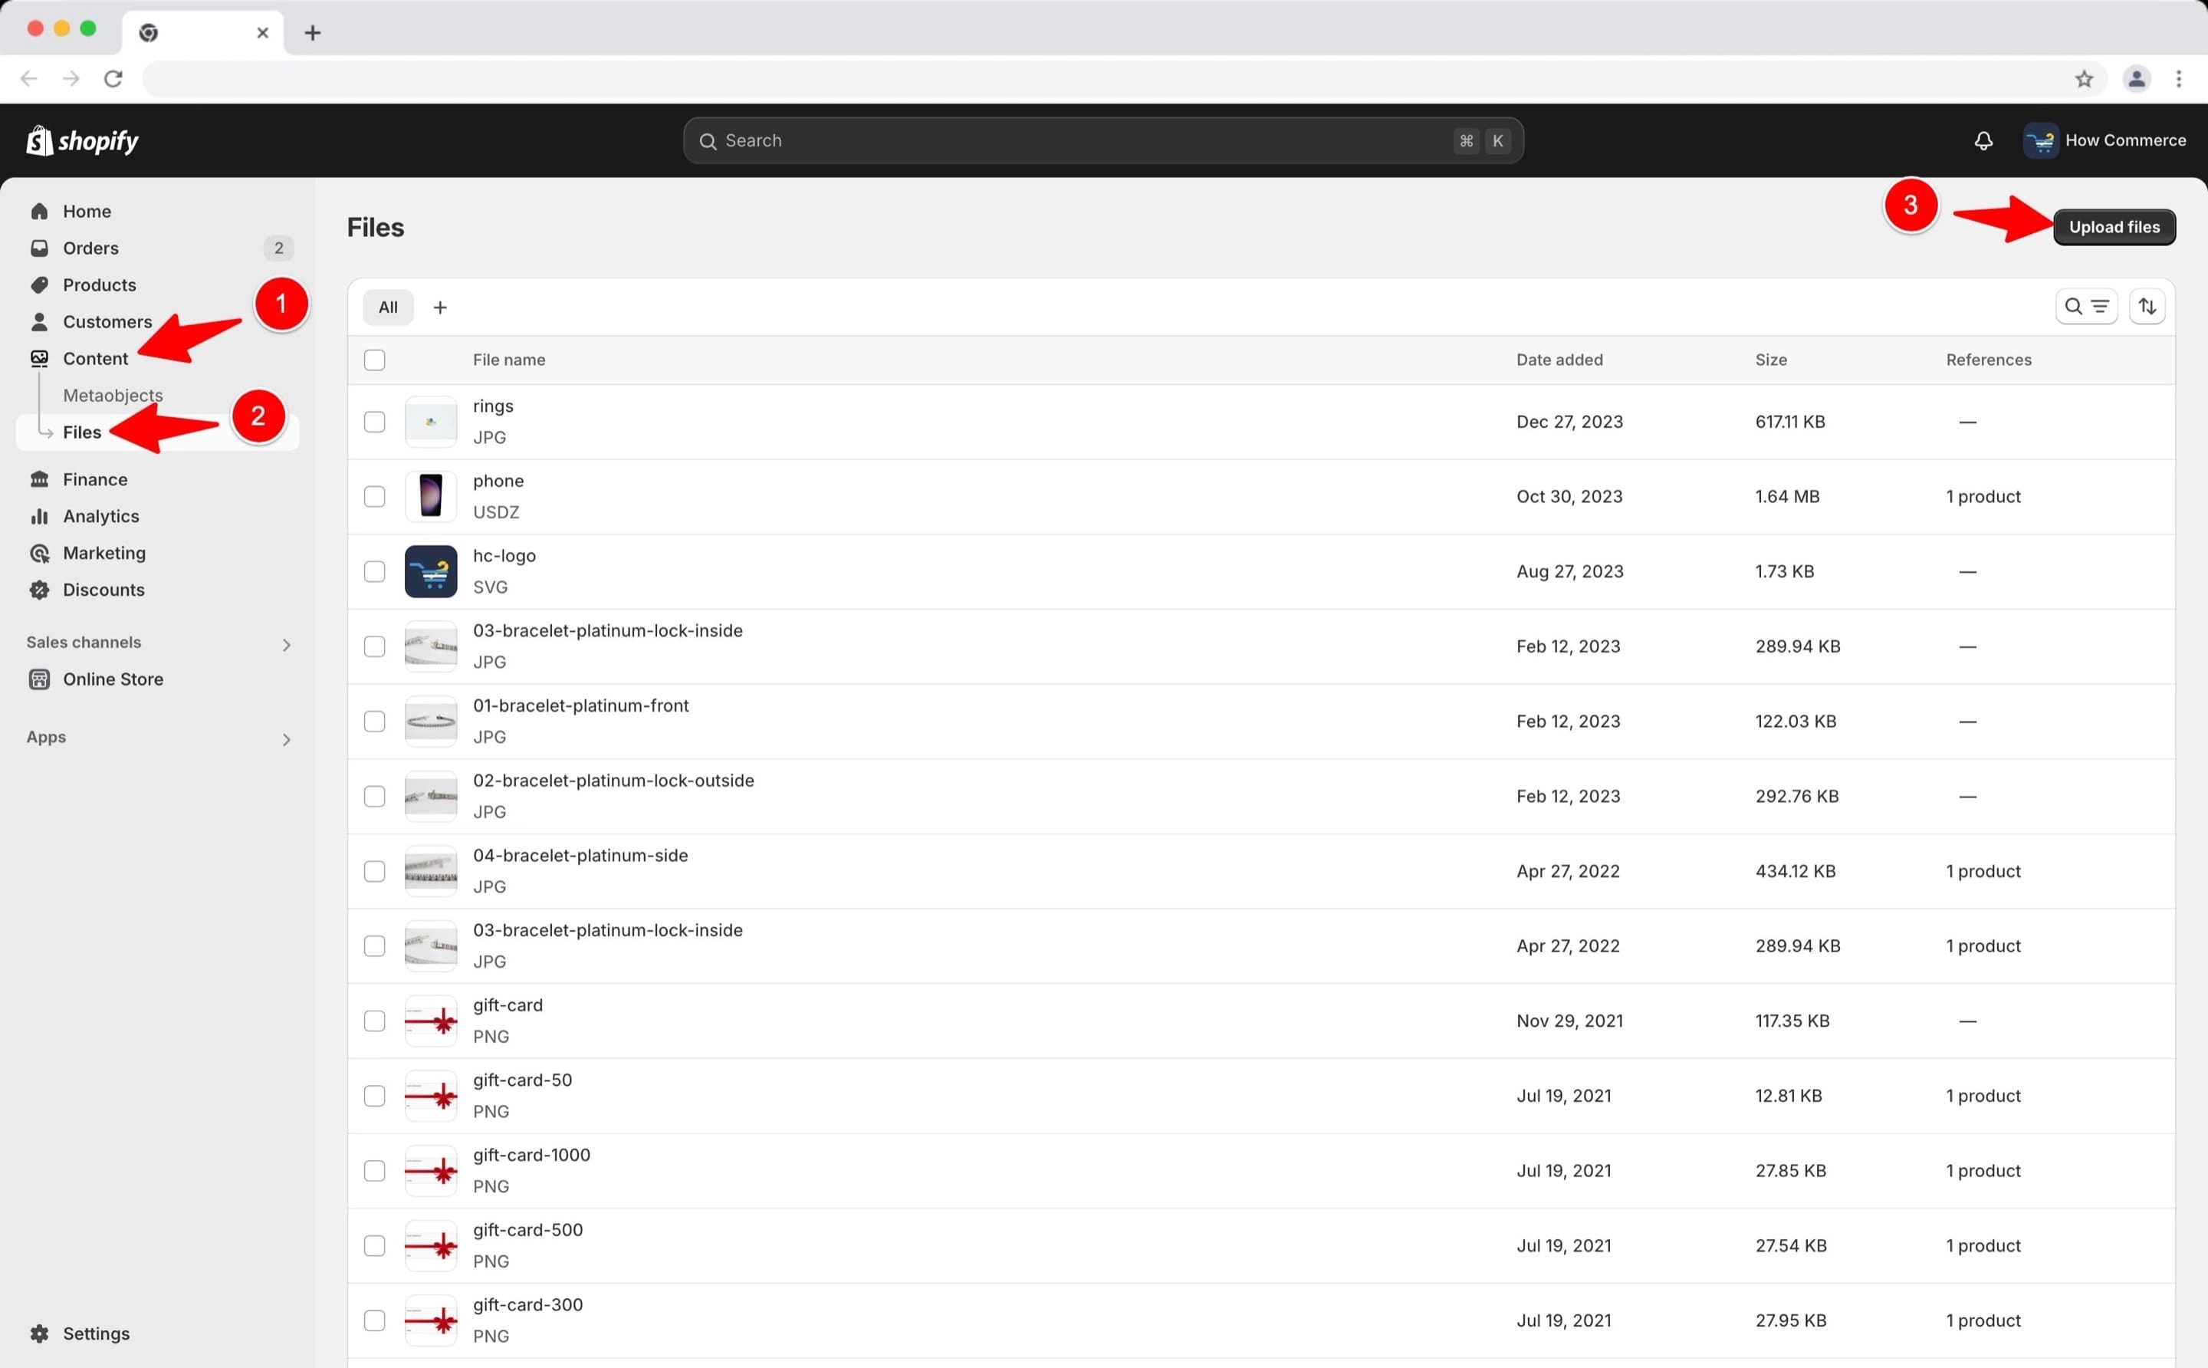The width and height of the screenshot is (2208, 1368).
Task: Click the Date added column header
Action: tap(1559, 360)
